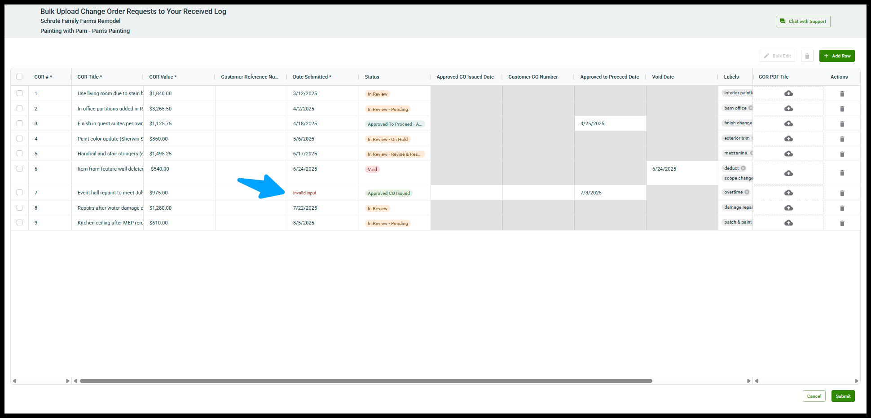Toggle the select-all header checkbox
The image size is (871, 418).
pyautogui.click(x=19, y=77)
